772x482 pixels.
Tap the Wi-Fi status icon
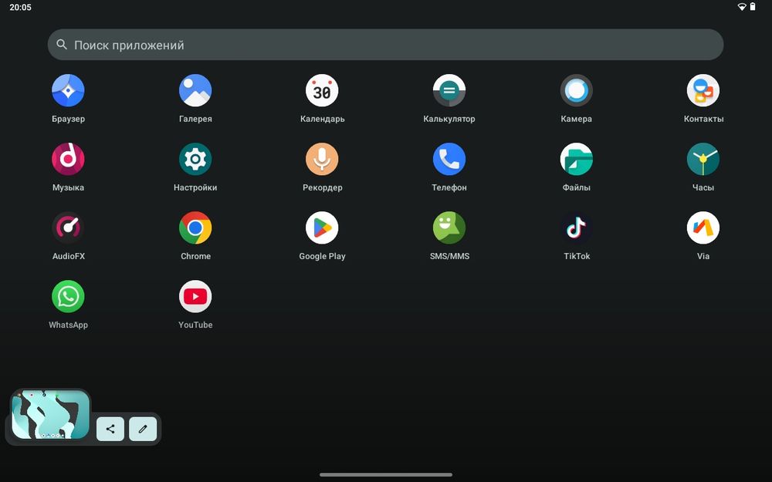pyautogui.click(x=741, y=7)
